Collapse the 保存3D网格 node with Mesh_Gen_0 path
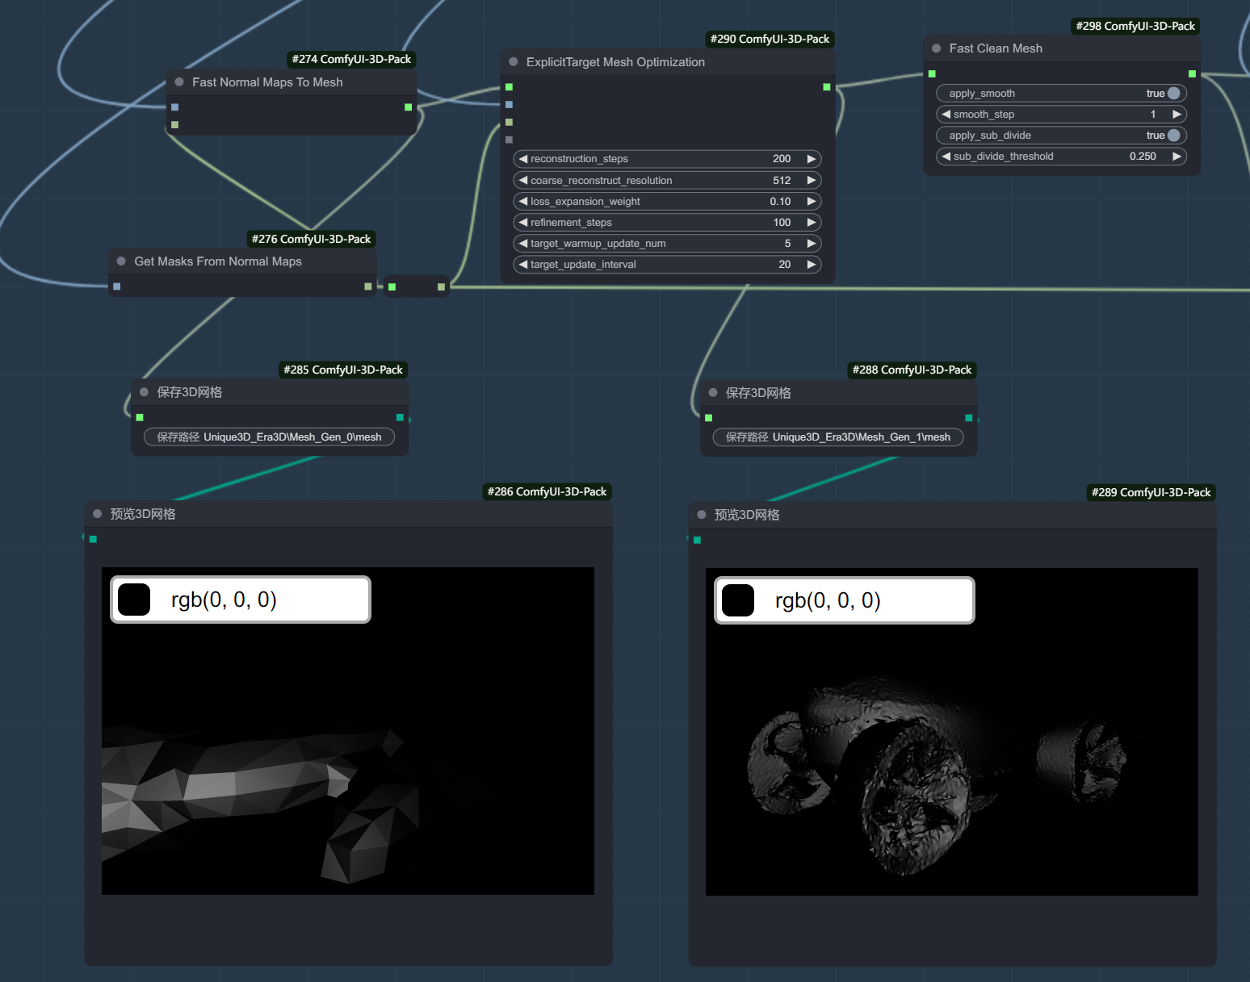The image size is (1250, 982). tap(145, 392)
